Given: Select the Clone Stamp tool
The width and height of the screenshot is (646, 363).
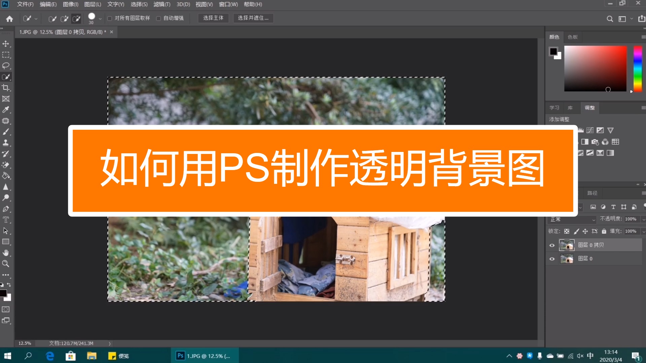Looking at the screenshot, I should tap(6, 143).
